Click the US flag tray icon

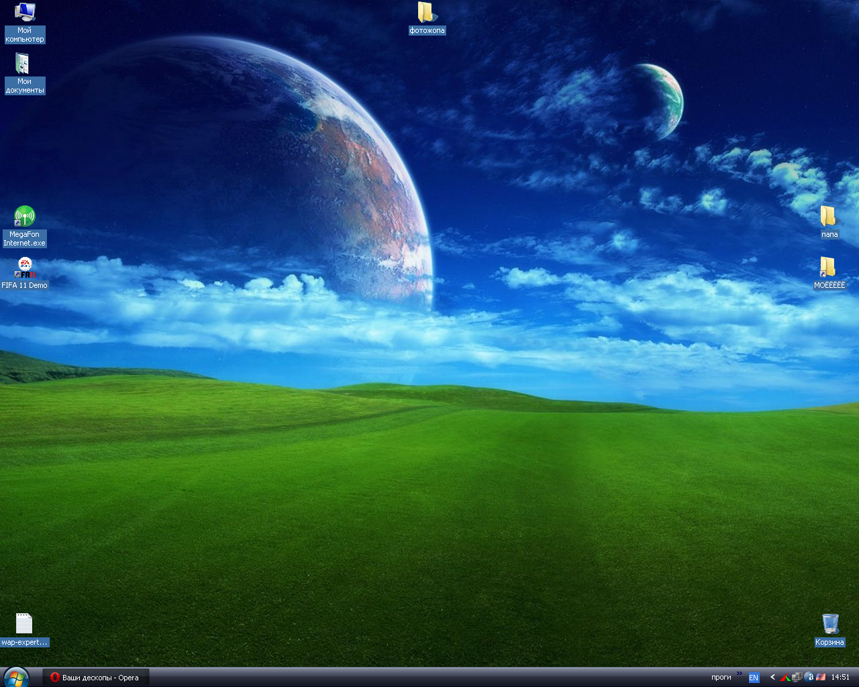click(x=821, y=678)
